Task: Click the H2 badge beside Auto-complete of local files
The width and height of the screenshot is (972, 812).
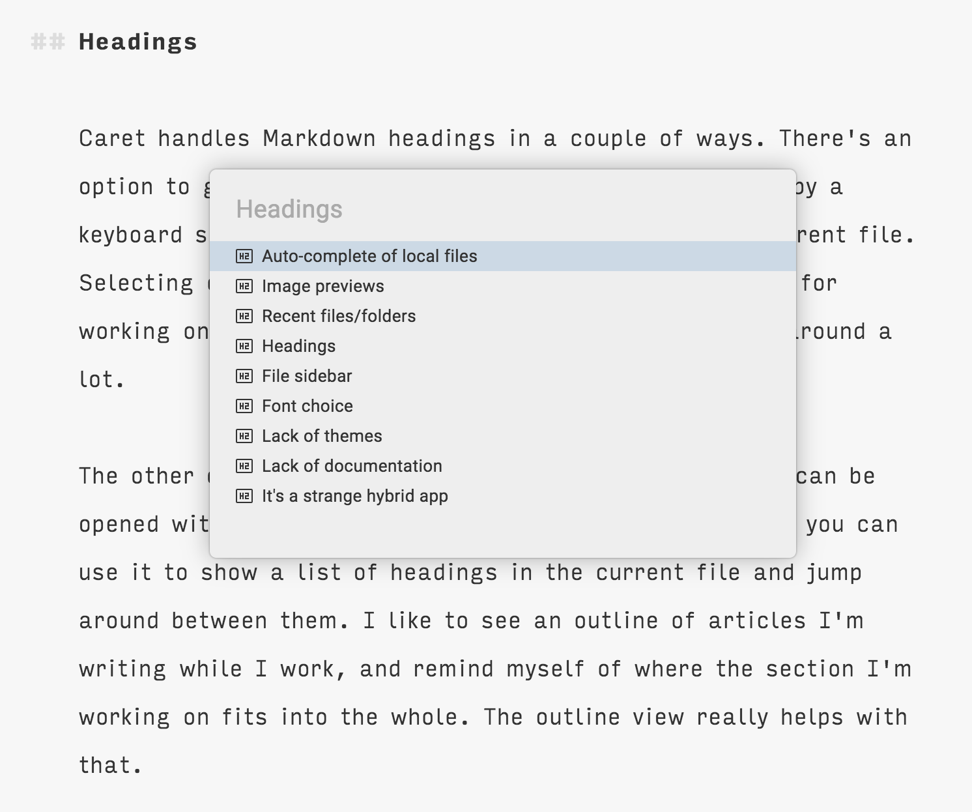Action: point(244,256)
